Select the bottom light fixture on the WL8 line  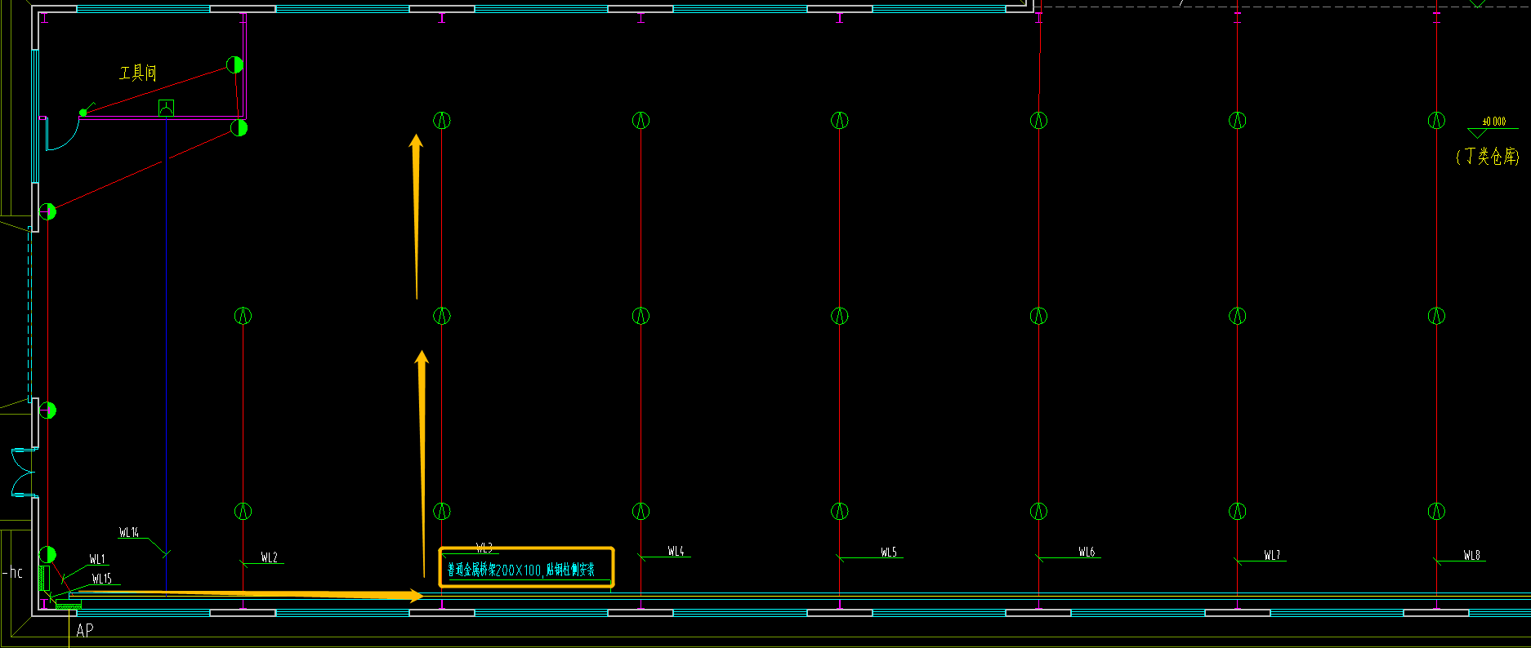1437,512
